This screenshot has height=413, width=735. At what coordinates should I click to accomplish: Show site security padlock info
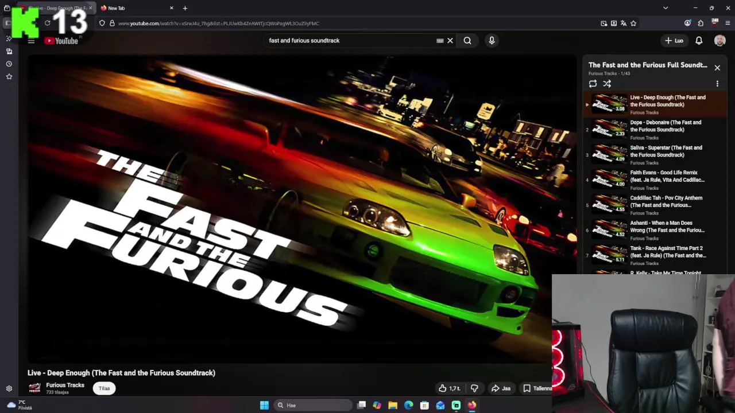pos(112,24)
